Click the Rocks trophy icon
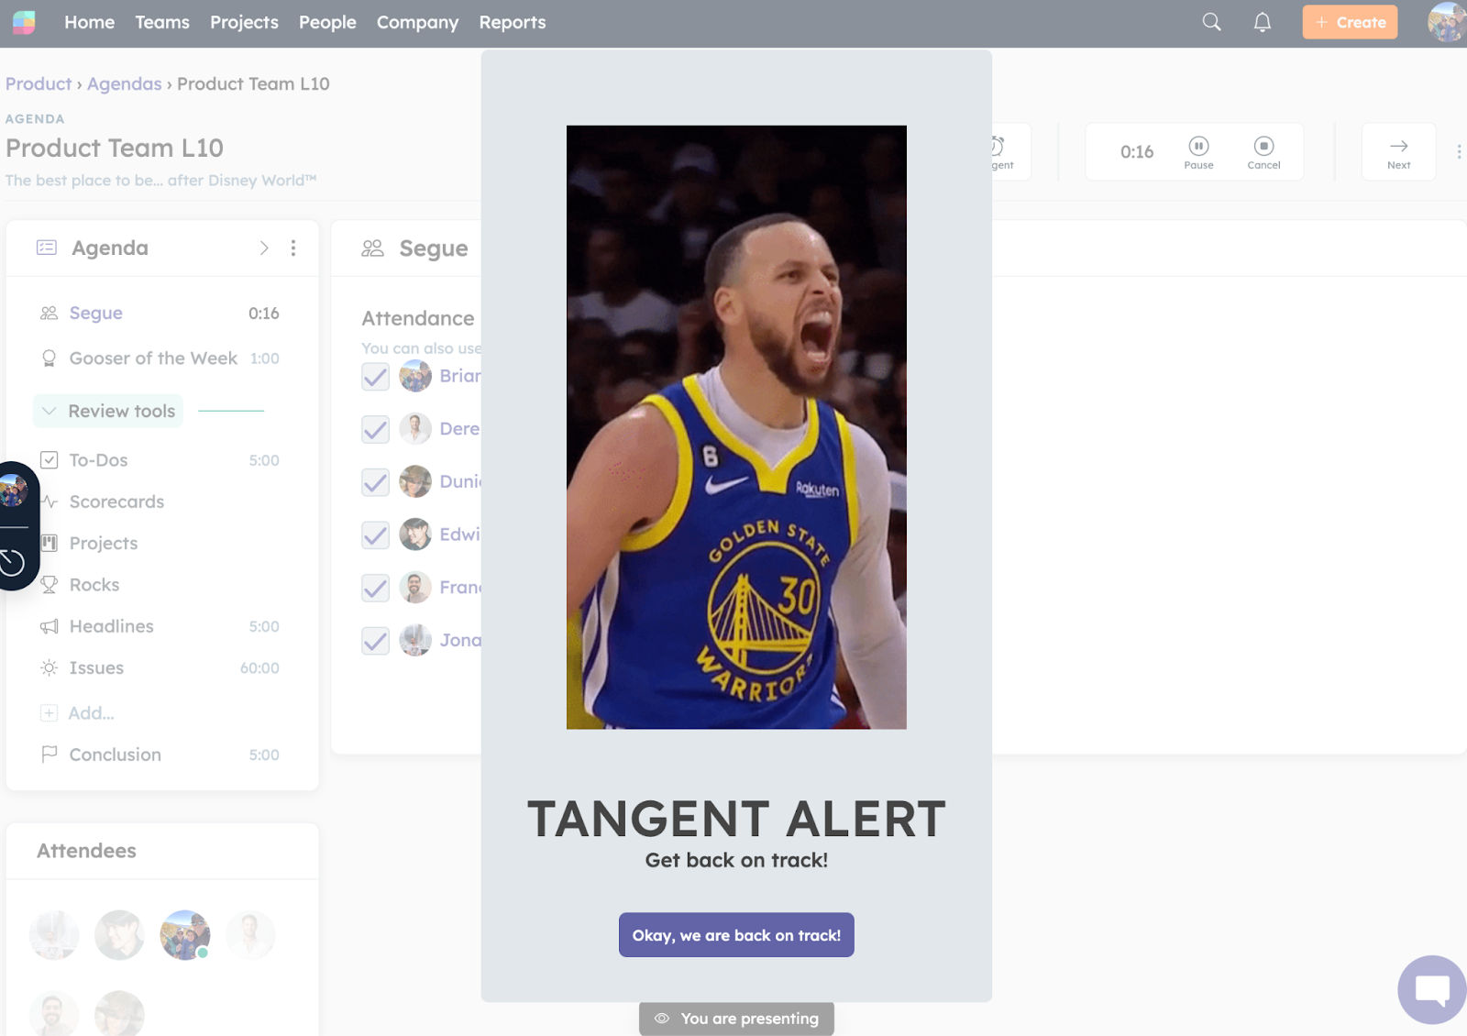The image size is (1467, 1036). tap(50, 585)
